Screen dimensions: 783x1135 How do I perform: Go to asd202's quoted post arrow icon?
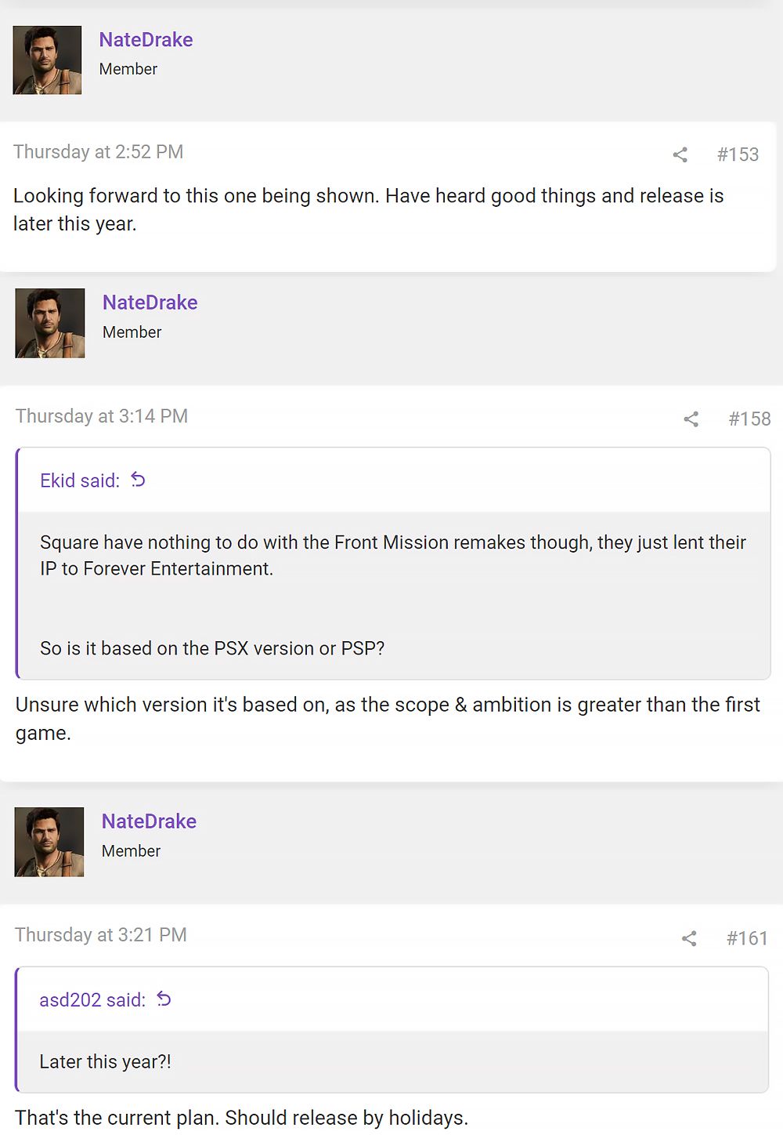(x=164, y=999)
